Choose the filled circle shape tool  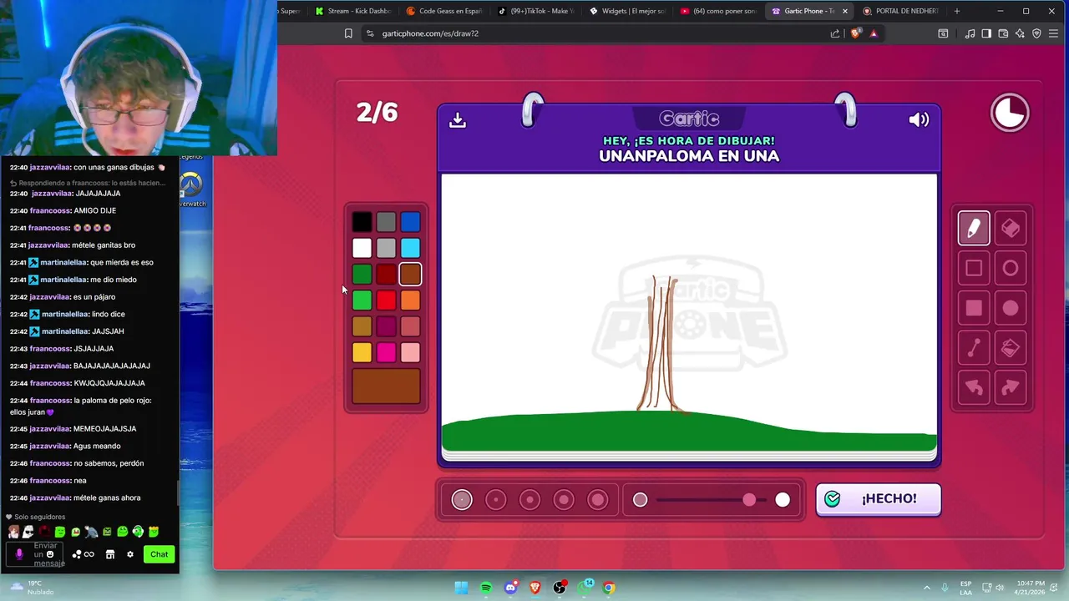coord(1011,308)
